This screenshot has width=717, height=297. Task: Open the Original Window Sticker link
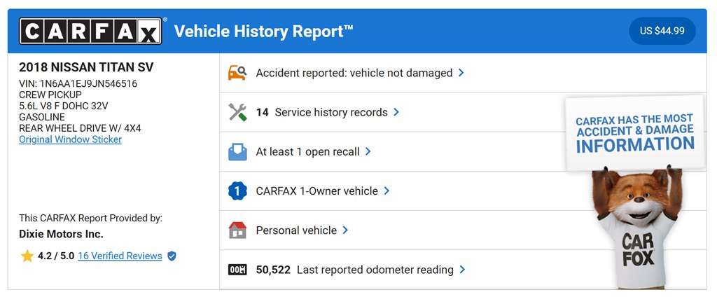coord(70,139)
